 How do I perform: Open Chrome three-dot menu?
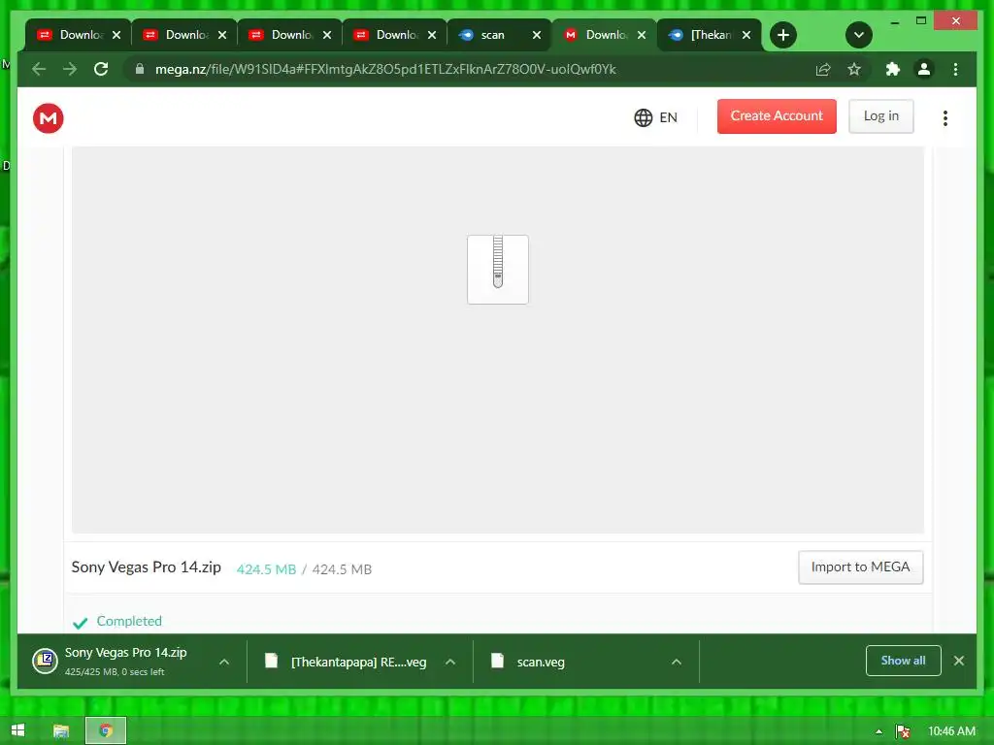955,69
